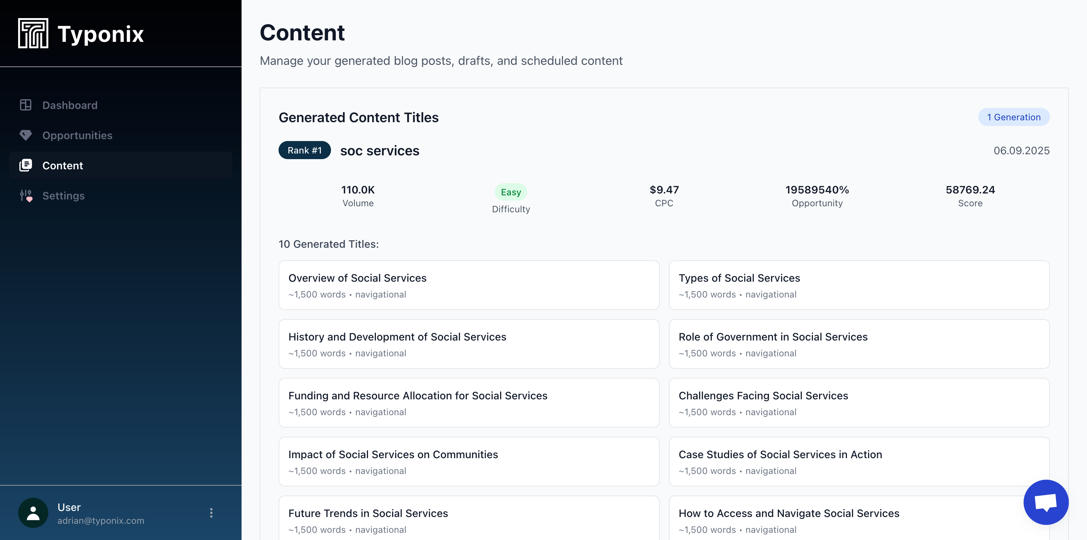Click the Opportunities diamond icon

tap(26, 135)
